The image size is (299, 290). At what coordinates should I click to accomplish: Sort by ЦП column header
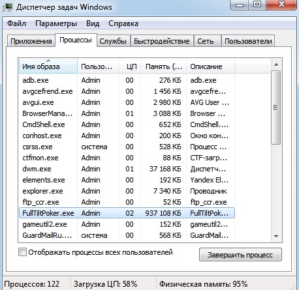point(130,66)
